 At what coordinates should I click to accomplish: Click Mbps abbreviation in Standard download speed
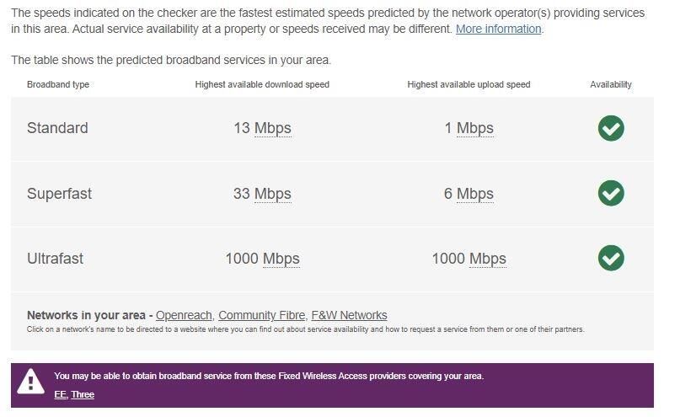click(272, 128)
